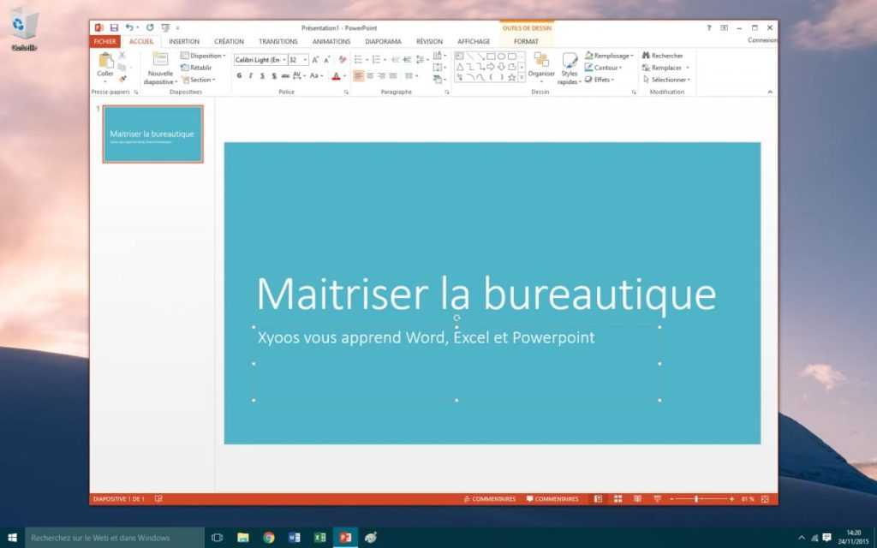
Task: Open the Calibri Light font name dropdown
Action: click(284, 59)
